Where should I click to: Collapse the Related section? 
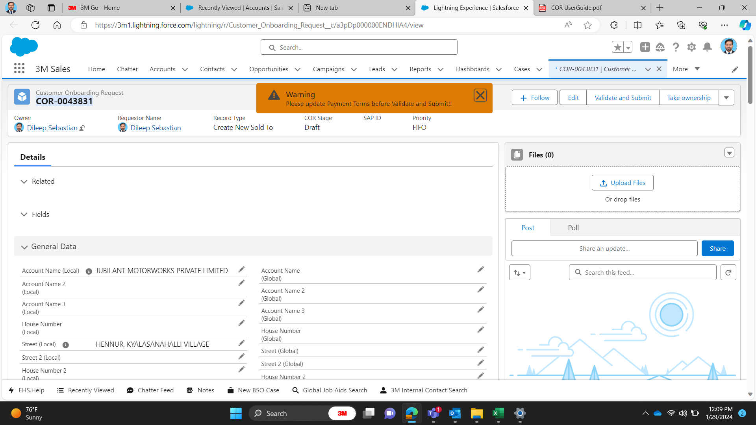[x=24, y=181]
